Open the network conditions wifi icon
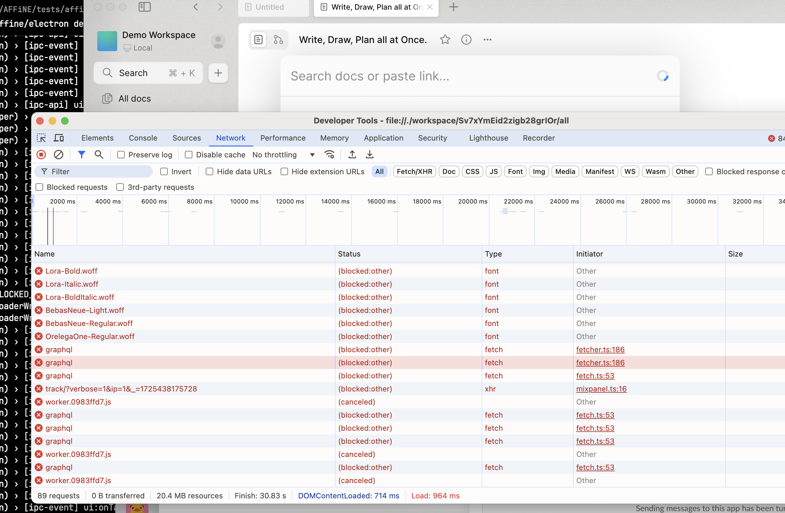The image size is (785, 513). pyautogui.click(x=329, y=155)
